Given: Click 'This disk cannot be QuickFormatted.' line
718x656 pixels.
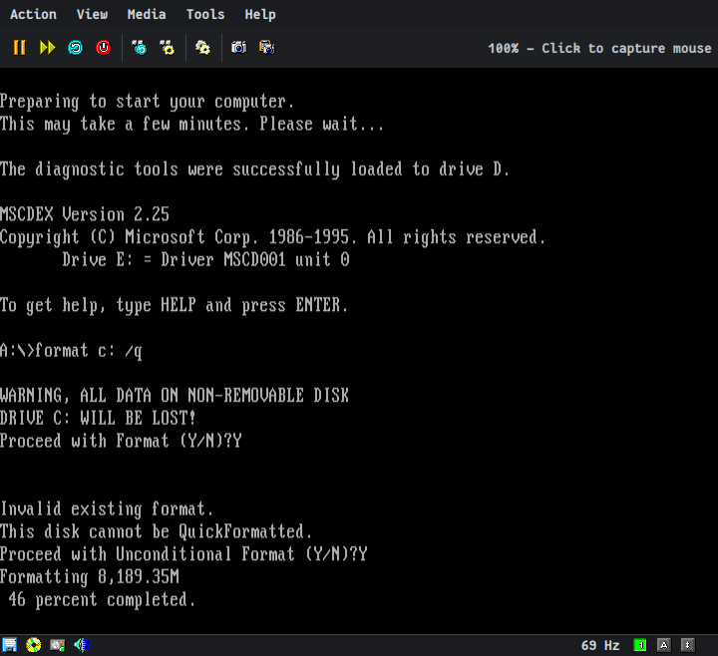Looking at the screenshot, I should [157, 531].
